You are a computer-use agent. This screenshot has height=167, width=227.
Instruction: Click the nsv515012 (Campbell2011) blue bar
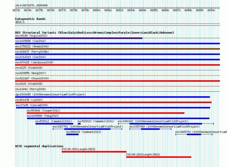(x=54, y=124)
